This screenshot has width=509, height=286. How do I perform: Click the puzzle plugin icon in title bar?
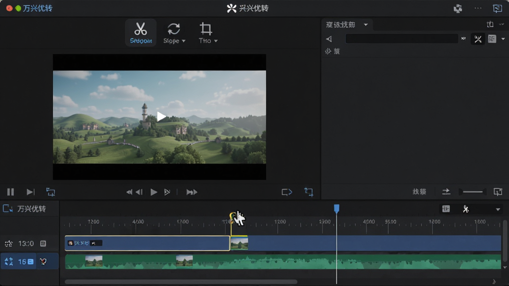[458, 8]
